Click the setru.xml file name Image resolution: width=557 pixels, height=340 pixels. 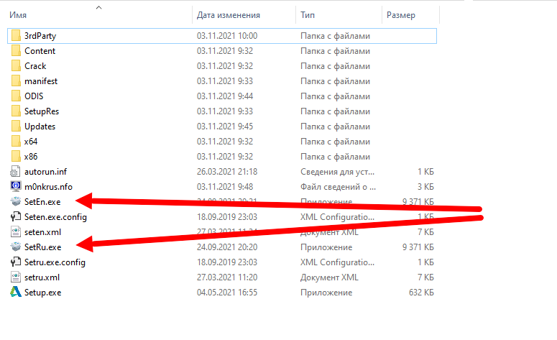point(42,277)
